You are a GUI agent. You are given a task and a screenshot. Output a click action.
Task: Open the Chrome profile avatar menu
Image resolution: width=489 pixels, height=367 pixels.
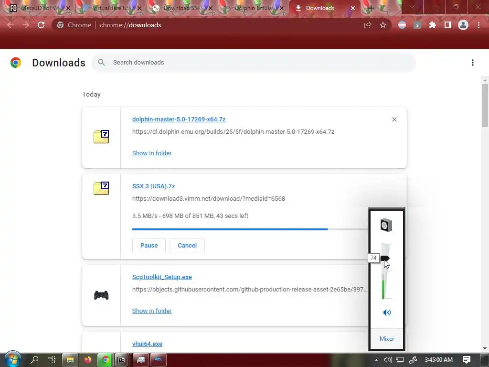pos(463,25)
